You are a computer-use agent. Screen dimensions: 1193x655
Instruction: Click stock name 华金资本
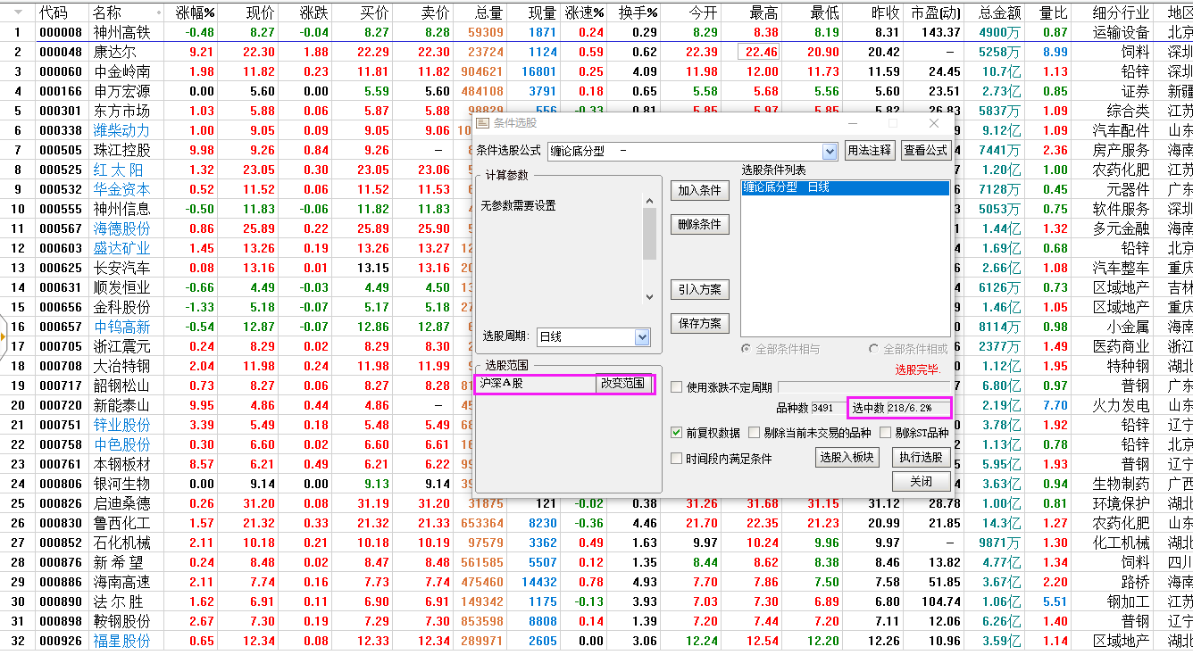(121, 189)
